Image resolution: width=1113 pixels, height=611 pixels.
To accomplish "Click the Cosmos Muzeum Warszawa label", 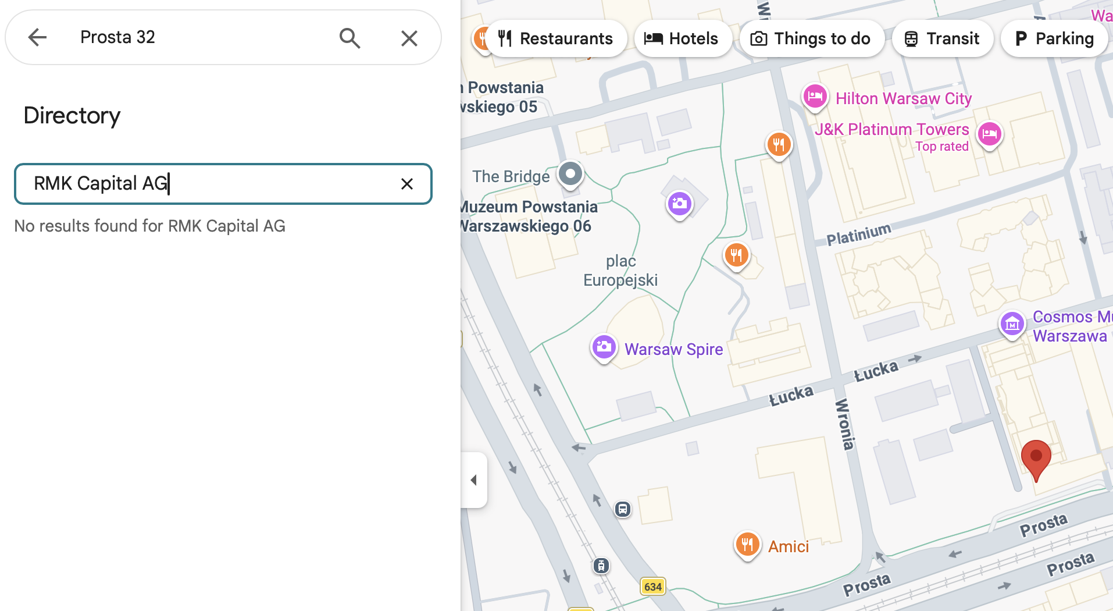I will point(1072,326).
